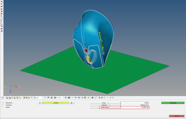Click the chain link icon in toolbar
Screen dimensions: 186x119
96,98
